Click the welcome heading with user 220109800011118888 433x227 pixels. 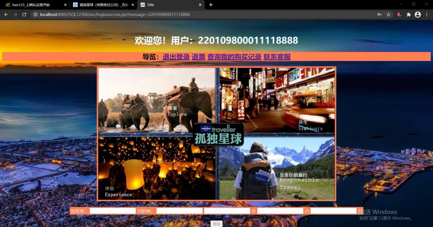coord(216,40)
